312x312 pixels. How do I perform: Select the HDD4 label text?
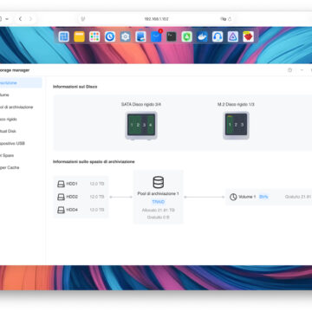72,210
